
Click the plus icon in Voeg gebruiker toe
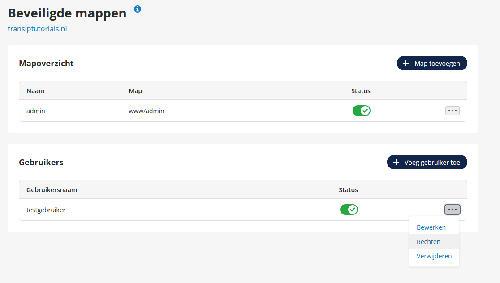tap(396, 162)
